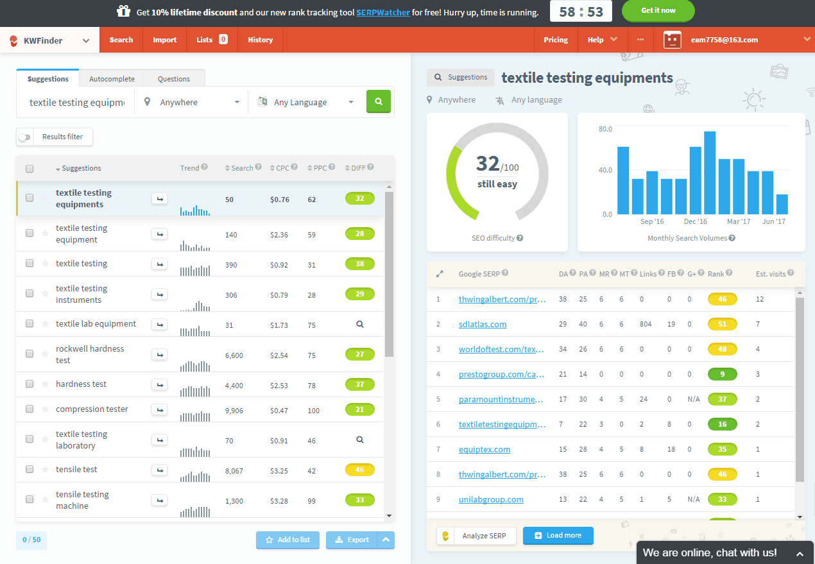The height and width of the screenshot is (564, 815).
Task: Click the Analyze SERP button
Action: 476,536
